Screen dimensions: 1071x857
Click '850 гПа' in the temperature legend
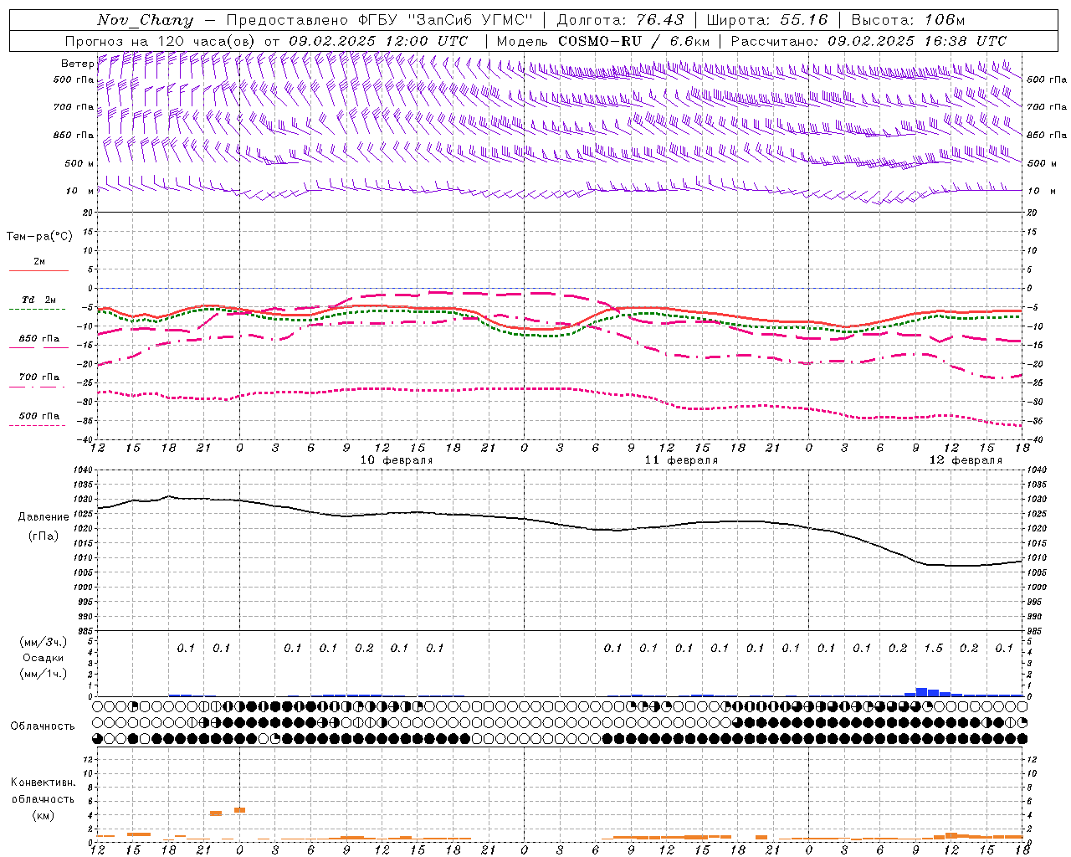click(x=39, y=339)
